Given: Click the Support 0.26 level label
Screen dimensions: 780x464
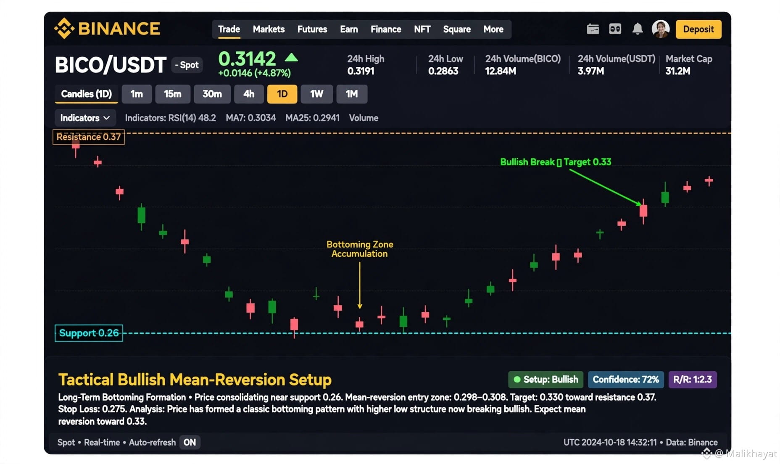Looking at the screenshot, I should pos(89,333).
